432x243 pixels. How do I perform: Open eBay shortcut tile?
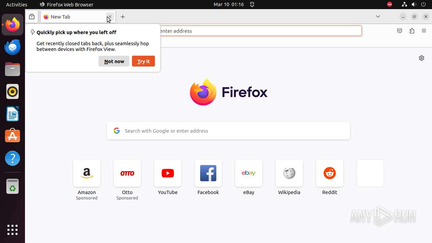[249, 178]
